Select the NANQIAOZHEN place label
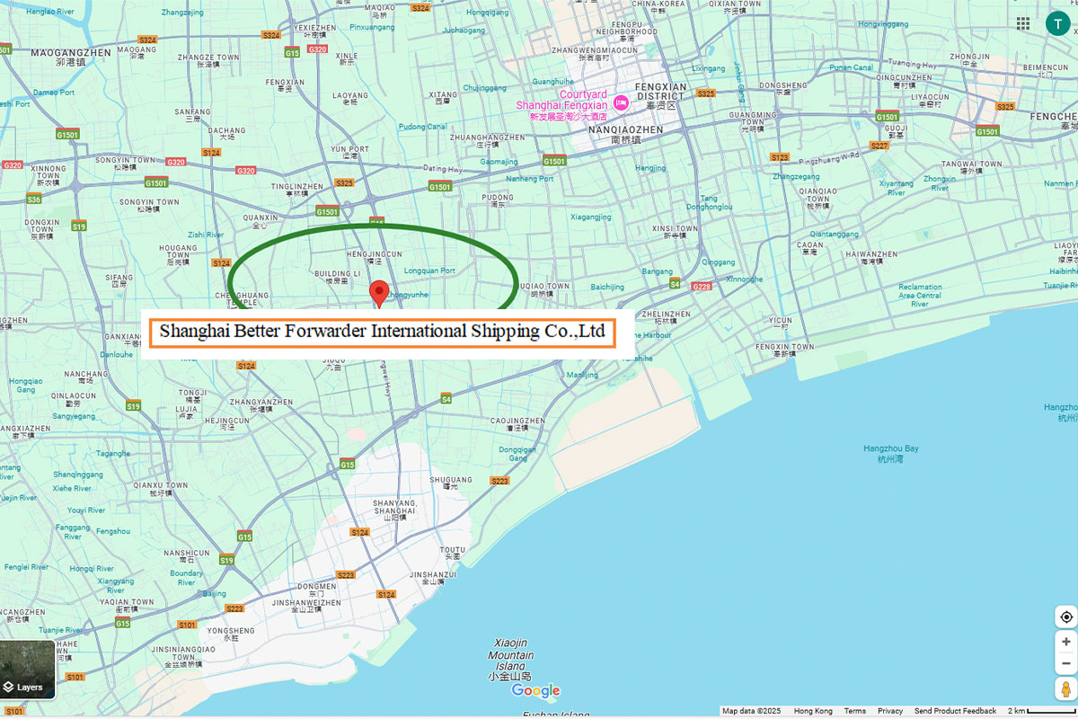 pyautogui.click(x=626, y=134)
